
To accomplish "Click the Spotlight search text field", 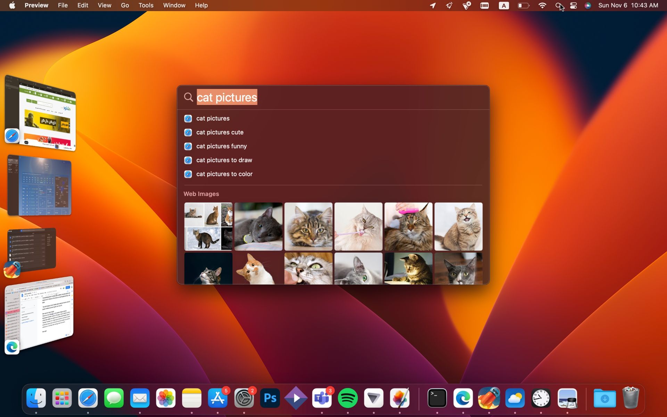I will click(333, 98).
